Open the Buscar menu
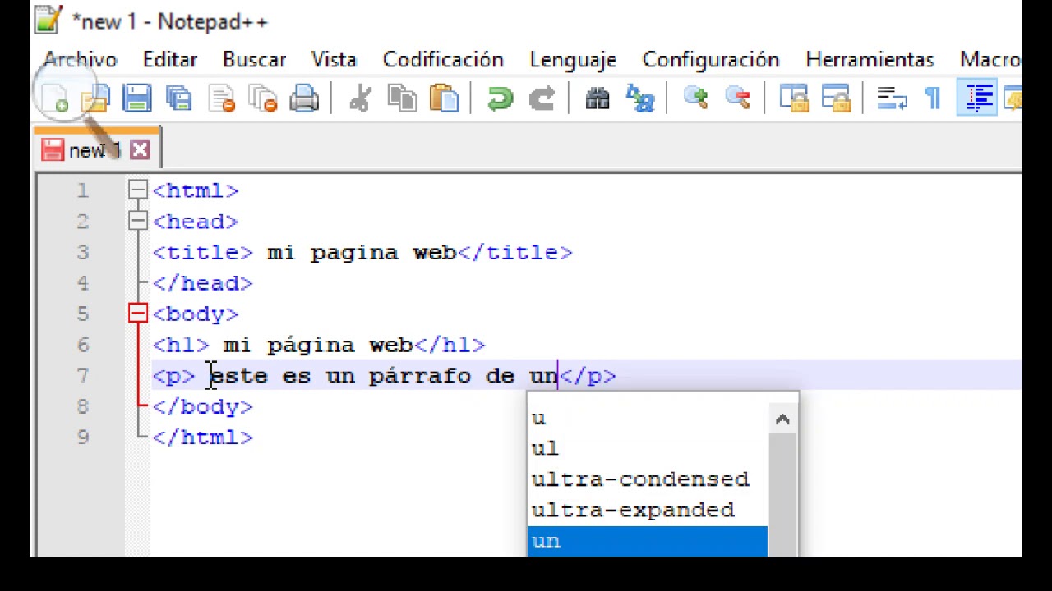 (x=254, y=60)
